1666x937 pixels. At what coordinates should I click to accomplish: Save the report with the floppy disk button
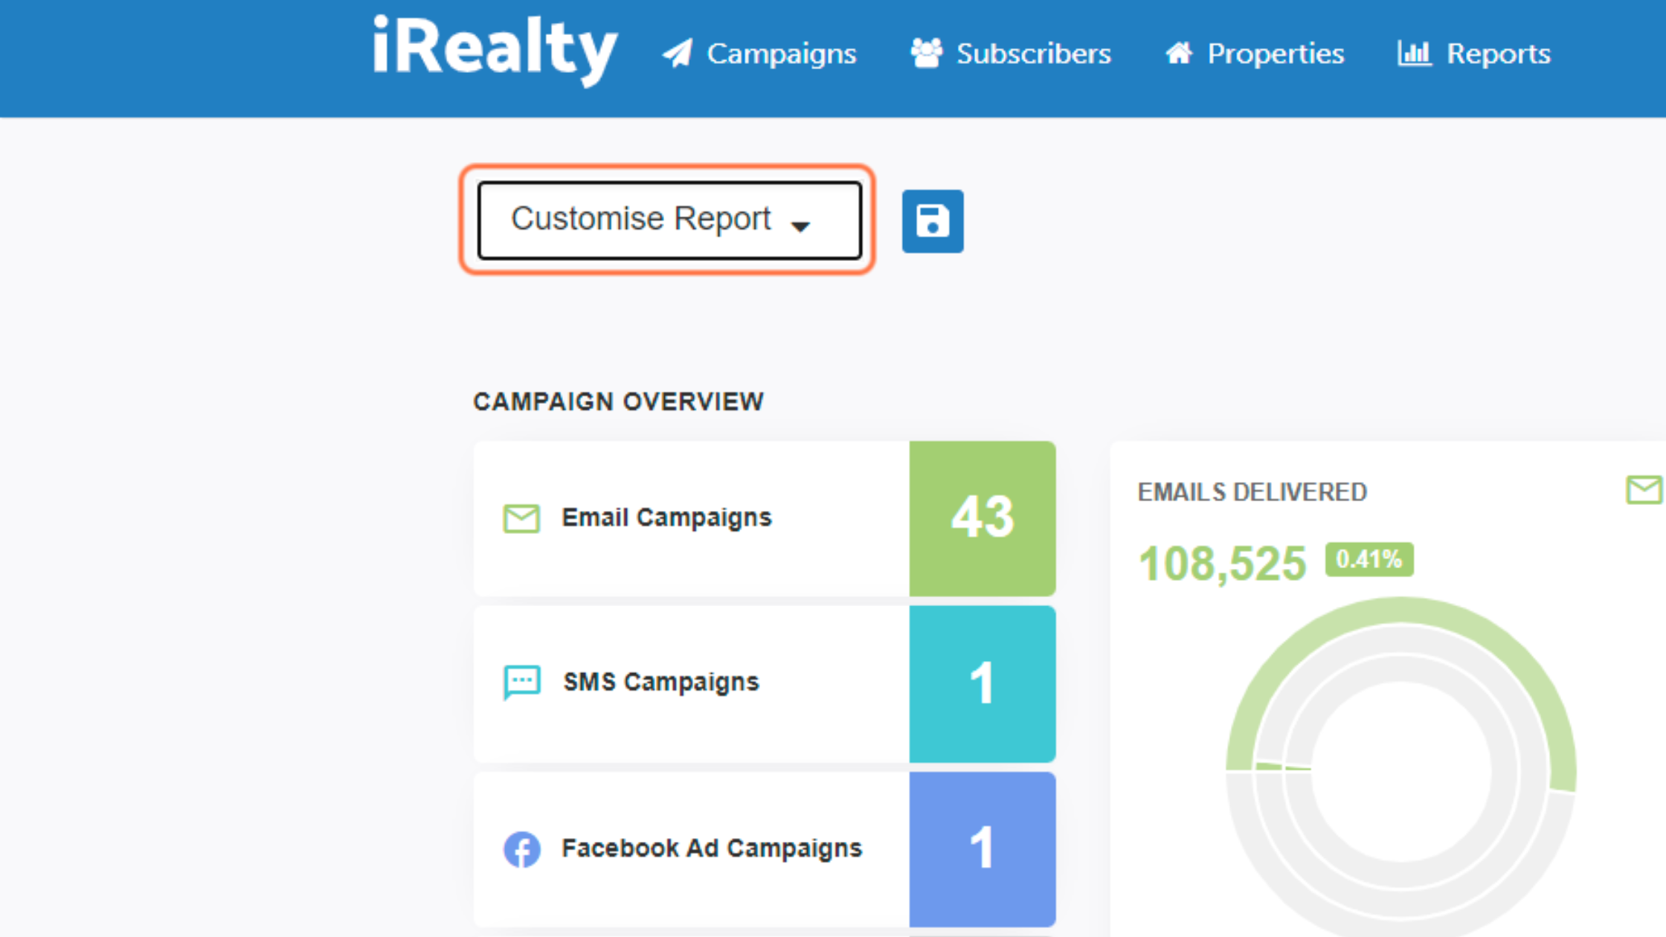[933, 222]
